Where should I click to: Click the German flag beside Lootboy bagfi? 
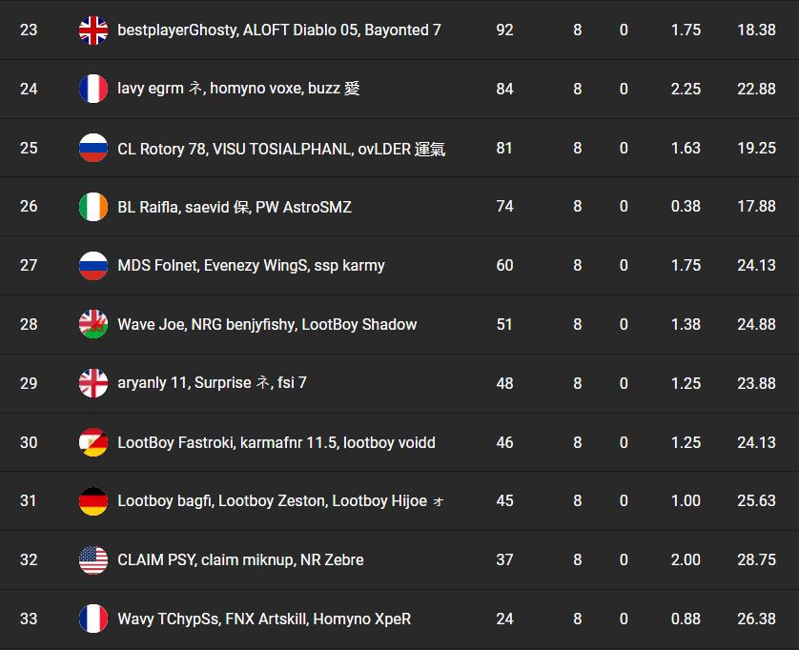coord(93,501)
